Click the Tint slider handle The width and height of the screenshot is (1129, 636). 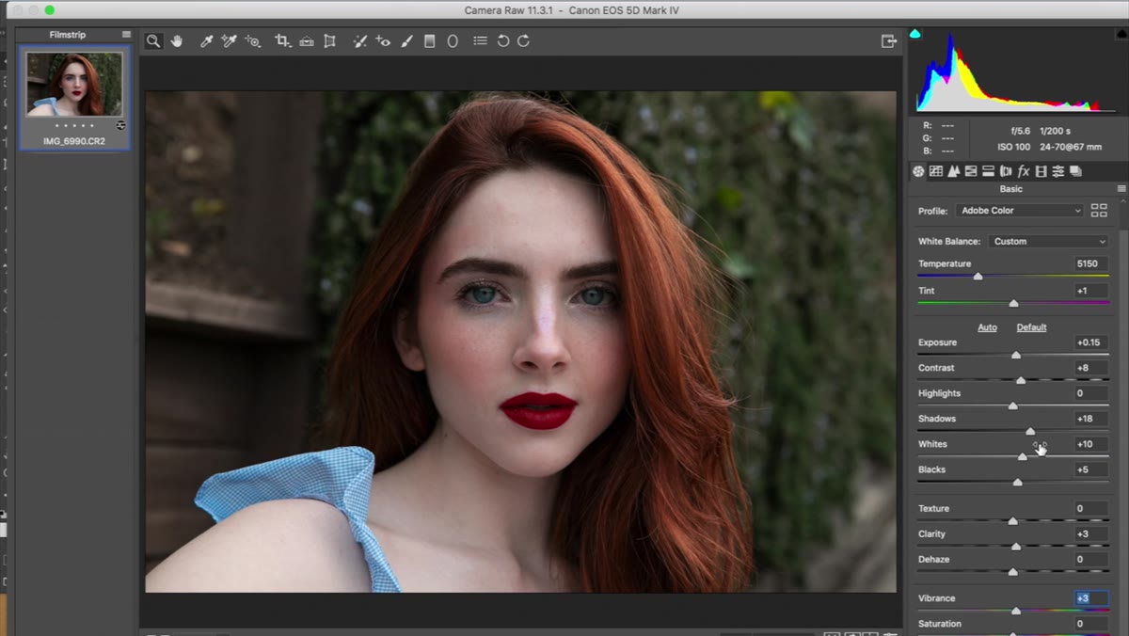[x=1013, y=303]
